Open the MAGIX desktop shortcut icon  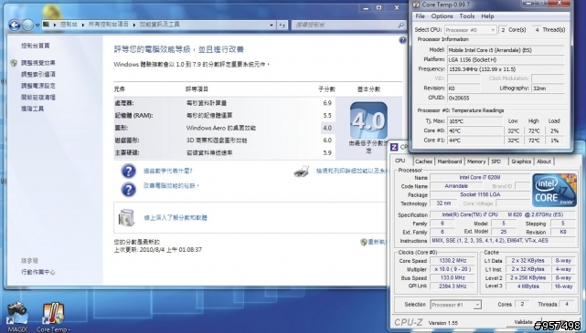(17, 317)
